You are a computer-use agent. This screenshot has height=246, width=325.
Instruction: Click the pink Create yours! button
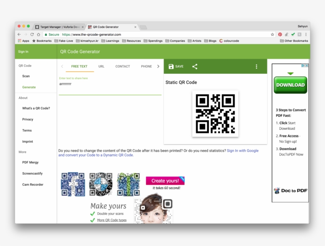click(165, 181)
